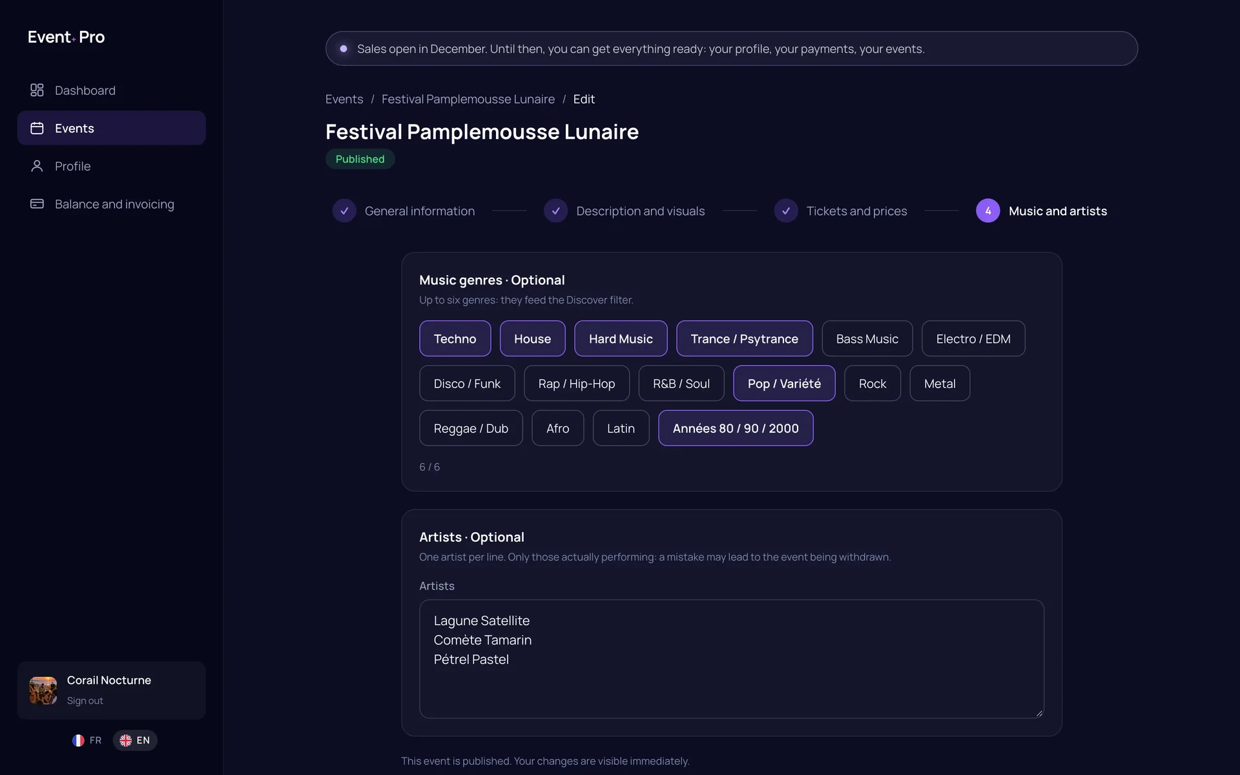
Task: Click inside the Artists text area
Action: pyautogui.click(x=731, y=659)
